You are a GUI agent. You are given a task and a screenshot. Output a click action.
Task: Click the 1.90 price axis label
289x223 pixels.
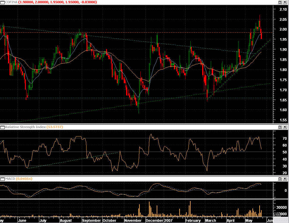[x=283, y=50]
